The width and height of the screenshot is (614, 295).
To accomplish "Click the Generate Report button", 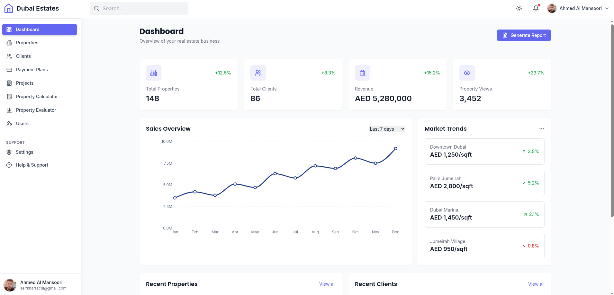I will click(x=524, y=35).
